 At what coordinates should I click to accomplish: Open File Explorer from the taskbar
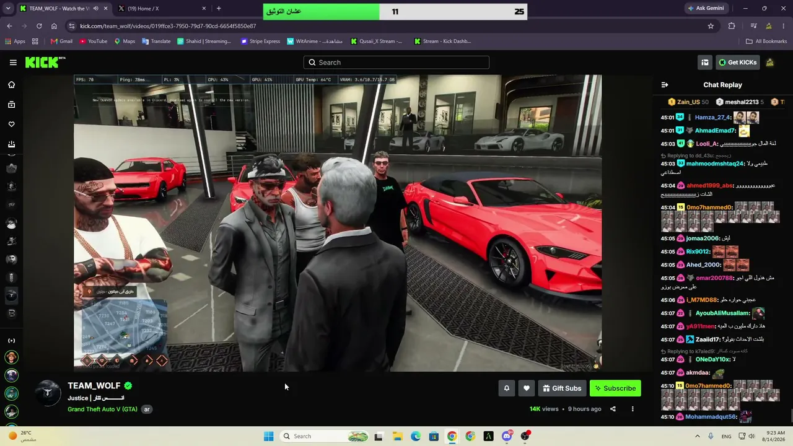pyautogui.click(x=397, y=436)
